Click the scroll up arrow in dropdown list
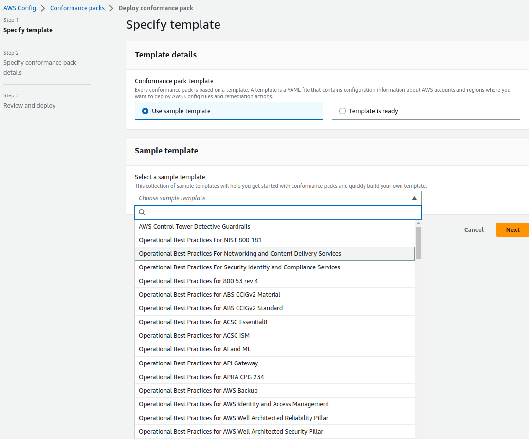The image size is (529, 439). coord(418,224)
